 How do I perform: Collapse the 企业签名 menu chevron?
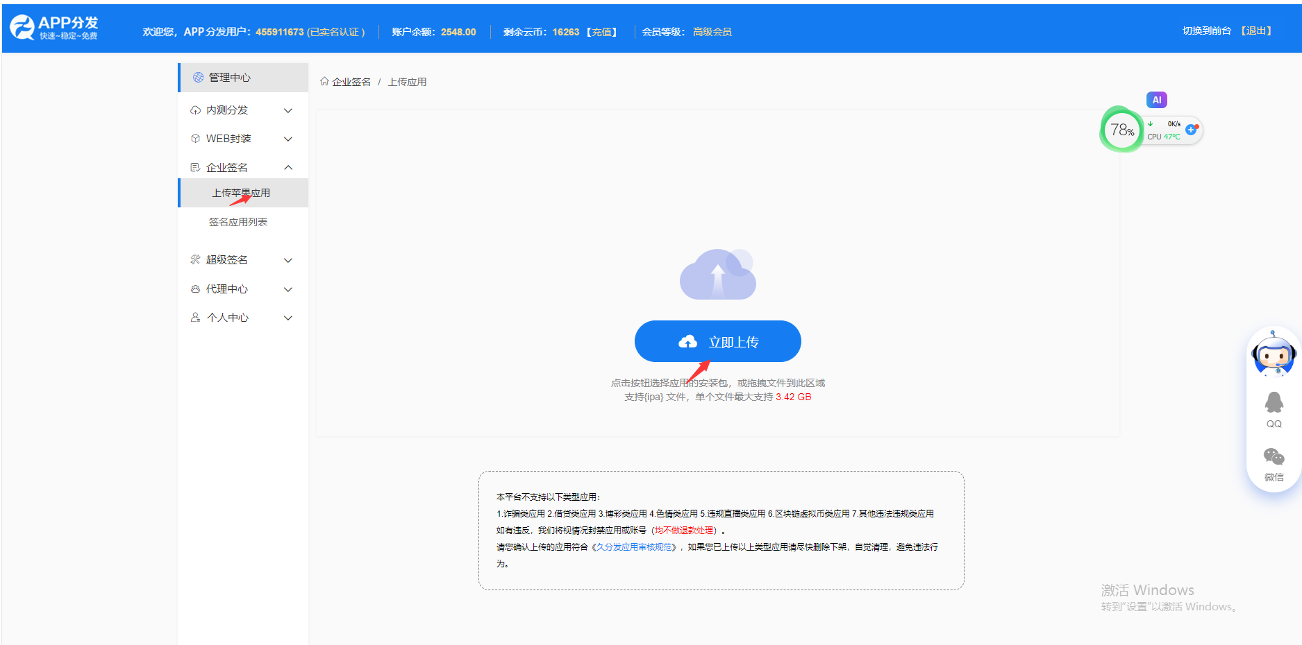(288, 168)
